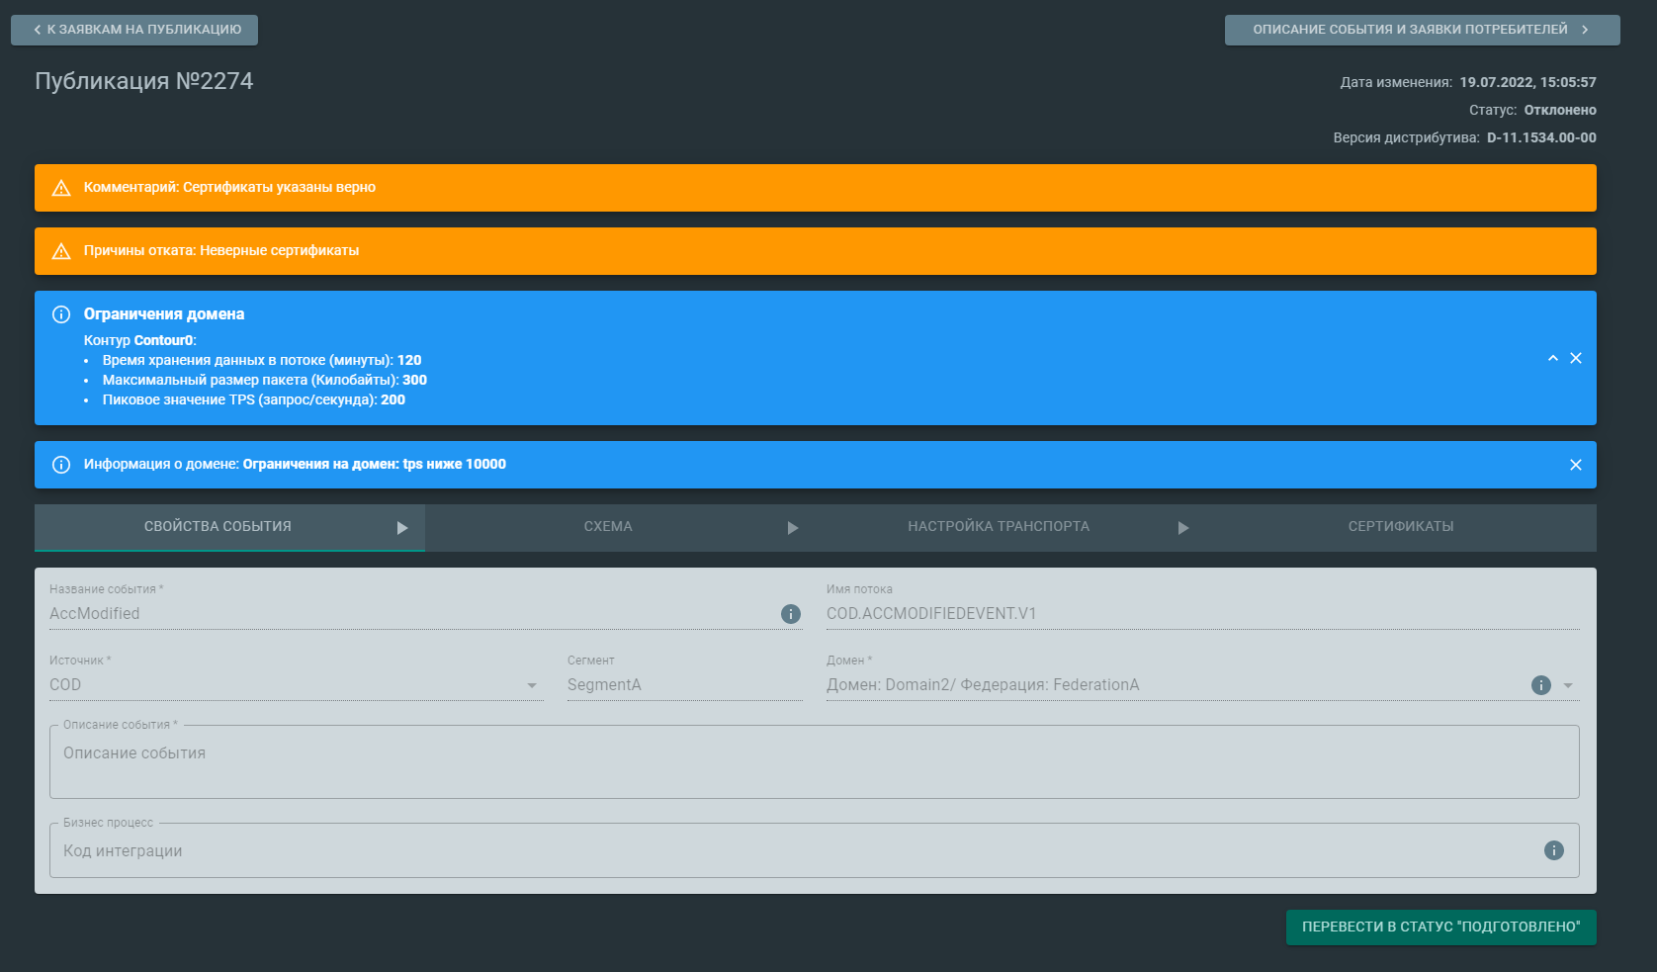Screen dimensions: 1657x972
Task: Dismiss the domain information banner
Action: [1576, 465]
